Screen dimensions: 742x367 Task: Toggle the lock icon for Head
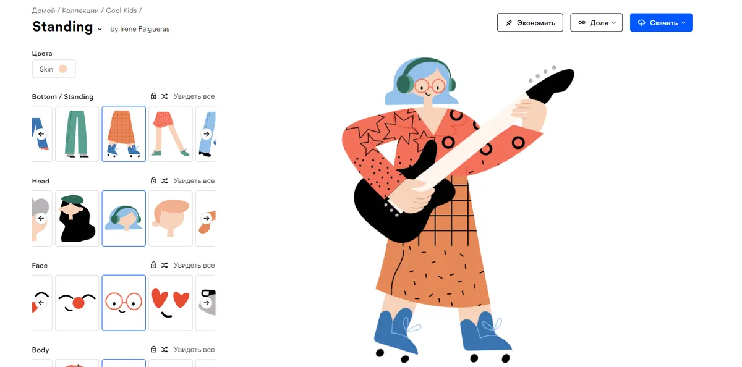153,181
